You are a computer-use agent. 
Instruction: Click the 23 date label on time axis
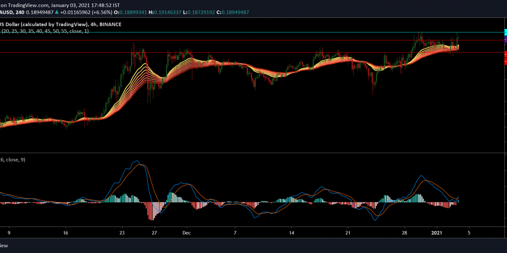pyautogui.click(x=122, y=232)
